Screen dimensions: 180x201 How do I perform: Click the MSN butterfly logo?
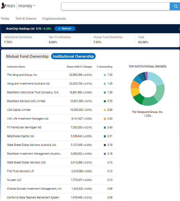[4, 6]
